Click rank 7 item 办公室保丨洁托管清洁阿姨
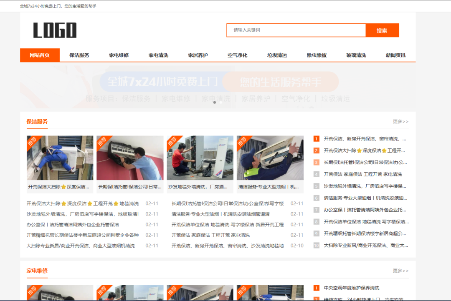The height and width of the screenshot is (301, 451). (x=365, y=210)
